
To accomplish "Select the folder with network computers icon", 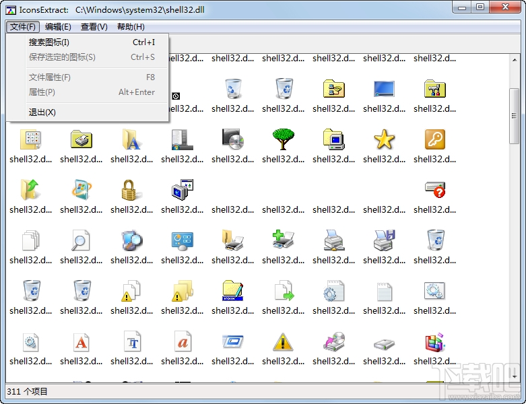I will coord(334,89).
